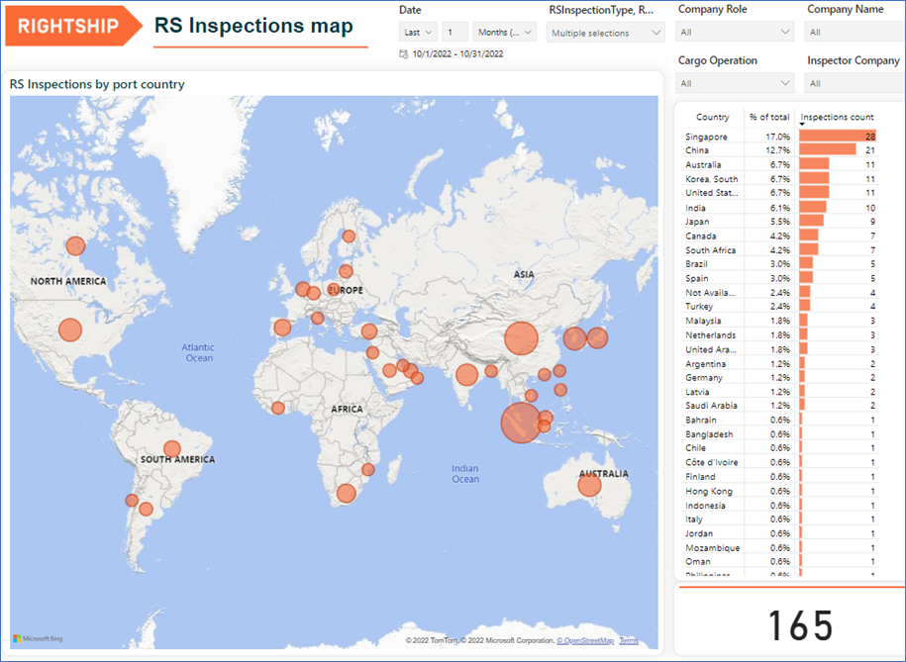
Task: Click the Terms link in map attribution
Action: [x=630, y=639]
